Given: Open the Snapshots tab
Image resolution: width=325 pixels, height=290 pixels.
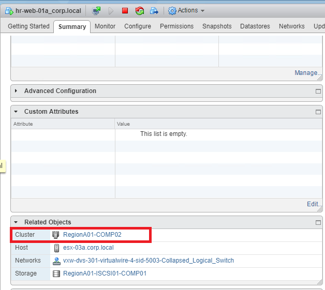Looking at the screenshot, I should [x=217, y=26].
